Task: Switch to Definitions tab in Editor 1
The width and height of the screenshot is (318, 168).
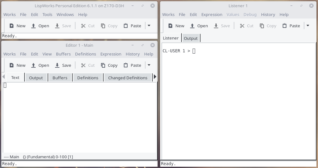Action: coord(88,78)
